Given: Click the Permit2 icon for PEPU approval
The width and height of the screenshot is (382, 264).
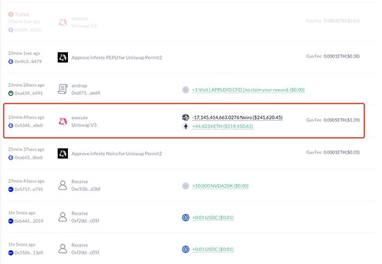Looking at the screenshot, I should point(63,57).
